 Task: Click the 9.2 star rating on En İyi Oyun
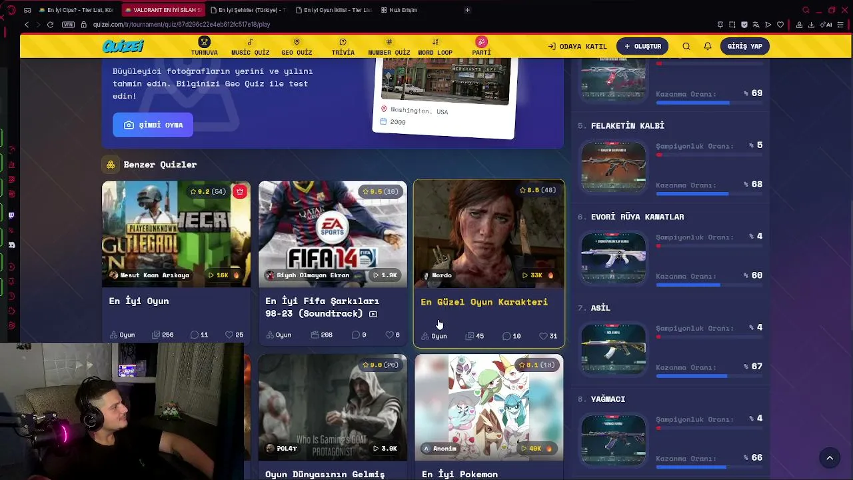click(x=209, y=191)
